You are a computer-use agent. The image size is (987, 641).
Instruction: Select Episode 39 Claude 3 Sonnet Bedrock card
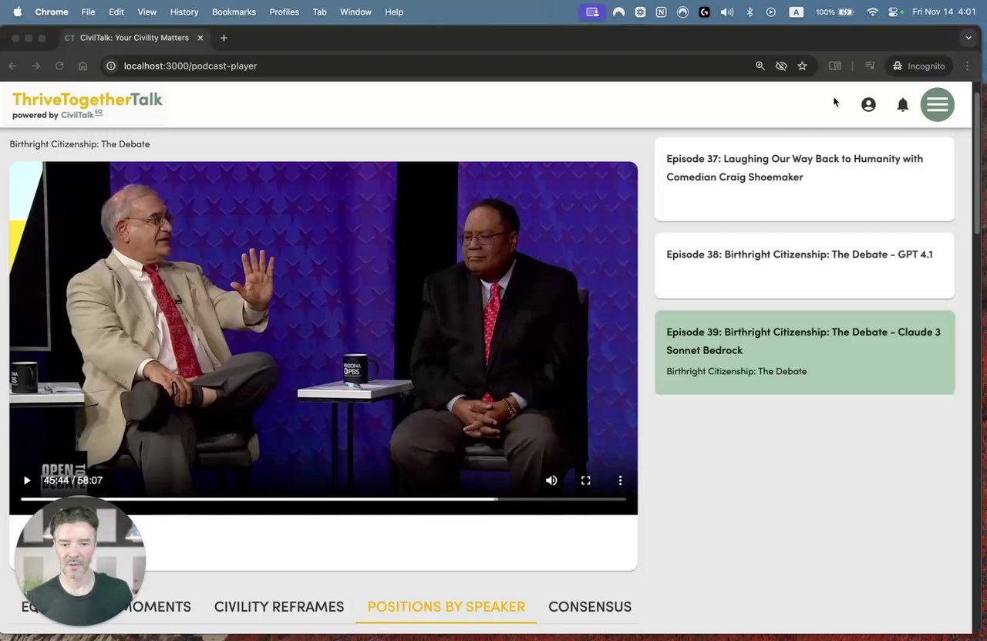pyautogui.click(x=804, y=353)
